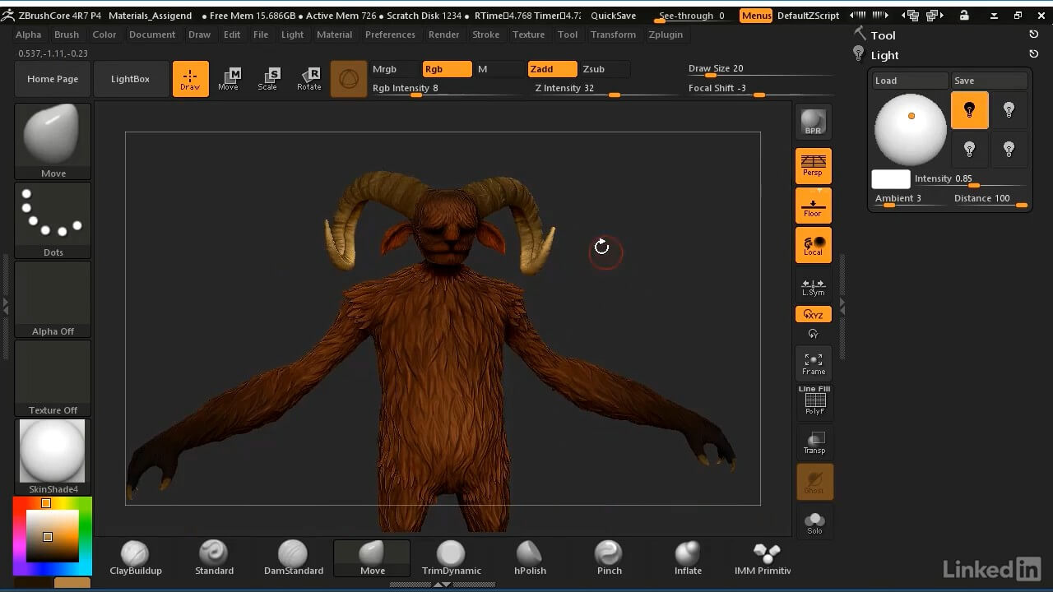Open the Dots stroke type picker
Screen dimensions: 1053x592
click(x=53, y=220)
